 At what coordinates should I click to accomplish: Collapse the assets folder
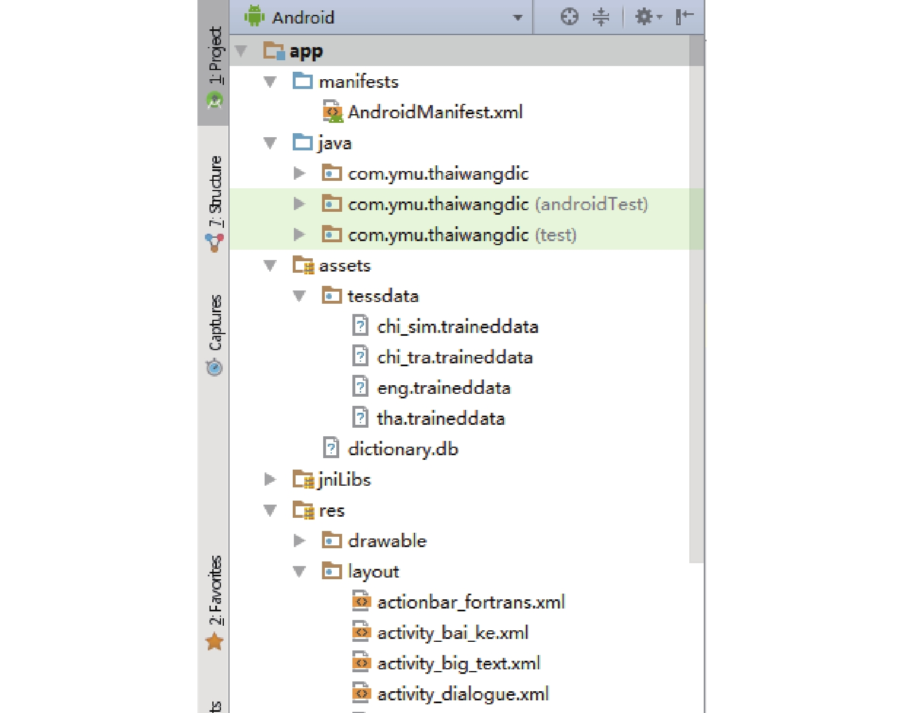point(270,265)
